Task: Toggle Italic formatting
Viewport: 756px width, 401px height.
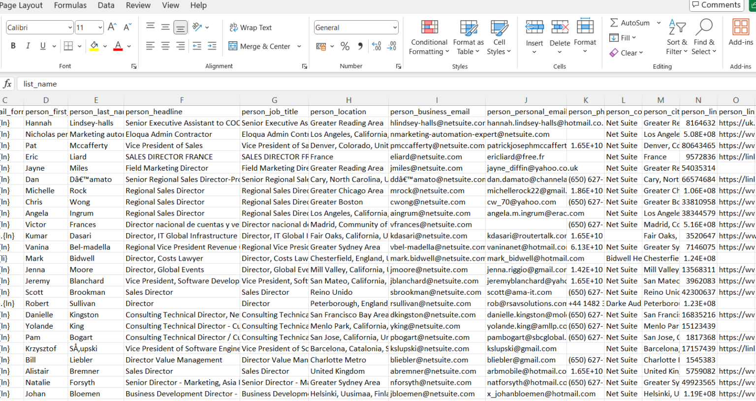Action: tap(28, 46)
